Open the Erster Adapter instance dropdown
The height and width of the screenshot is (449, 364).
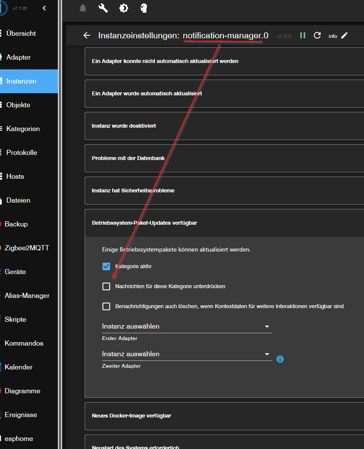point(187,326)
